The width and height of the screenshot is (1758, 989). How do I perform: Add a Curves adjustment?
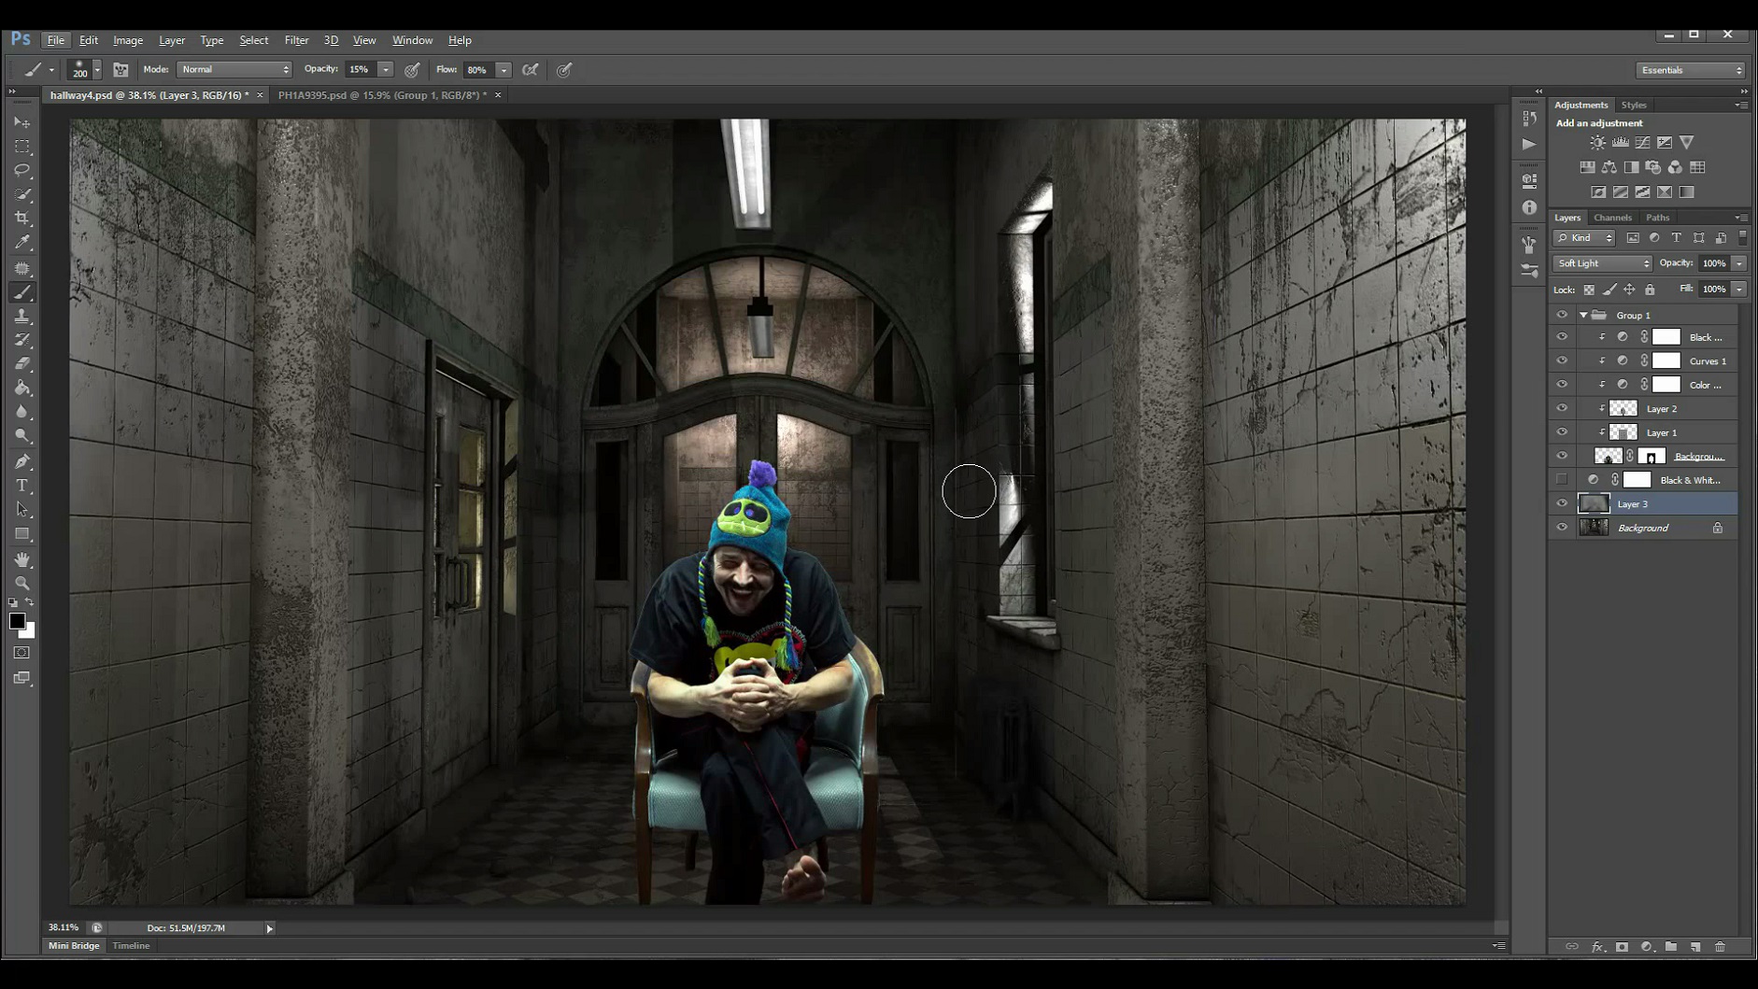[1642, 143]
